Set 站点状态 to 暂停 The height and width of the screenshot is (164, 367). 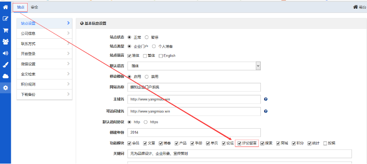[147, 37]
